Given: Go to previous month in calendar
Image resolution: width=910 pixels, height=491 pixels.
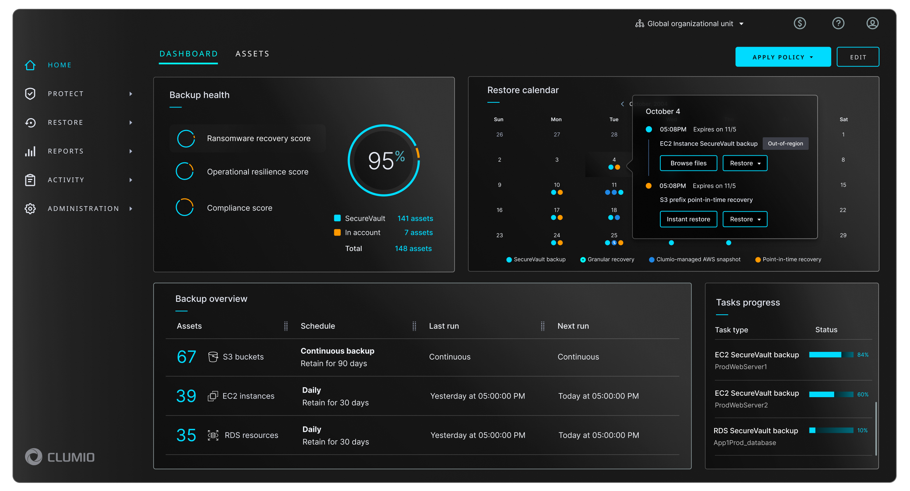Looking at the screenshot, I should tap(622, 104).
